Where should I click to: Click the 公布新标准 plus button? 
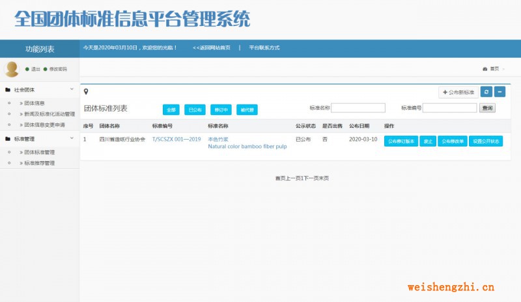click(x=458, y=92)
